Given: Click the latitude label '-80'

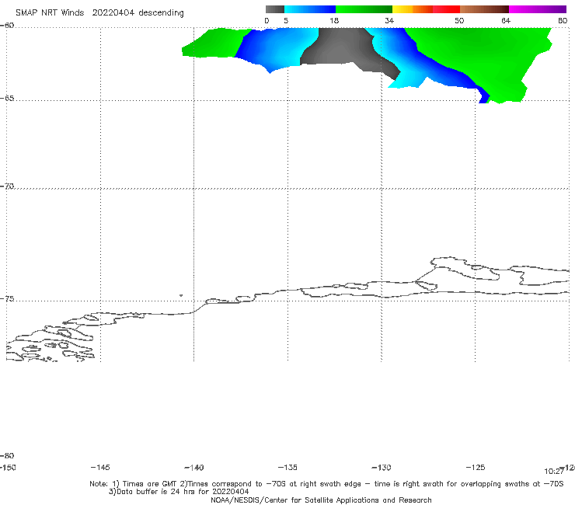Looking at the screenshot, I should 7,456.
